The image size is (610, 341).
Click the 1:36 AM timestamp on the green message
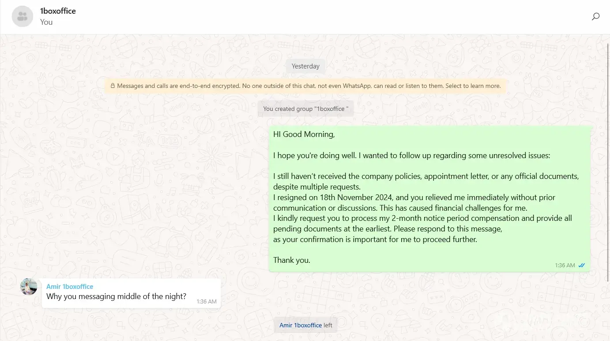coord(565,265)
